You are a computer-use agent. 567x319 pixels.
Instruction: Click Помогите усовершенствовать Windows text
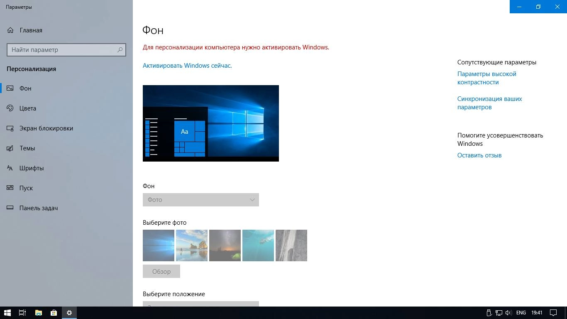pyautogui.click(x=500, y=140)
